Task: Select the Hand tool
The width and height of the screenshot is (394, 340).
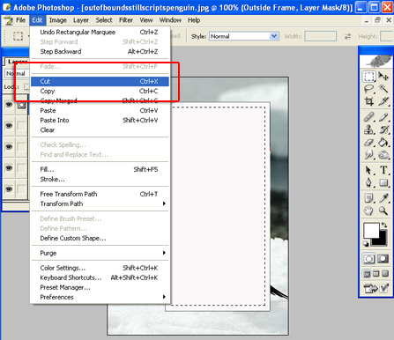Action: coord(369,211)
